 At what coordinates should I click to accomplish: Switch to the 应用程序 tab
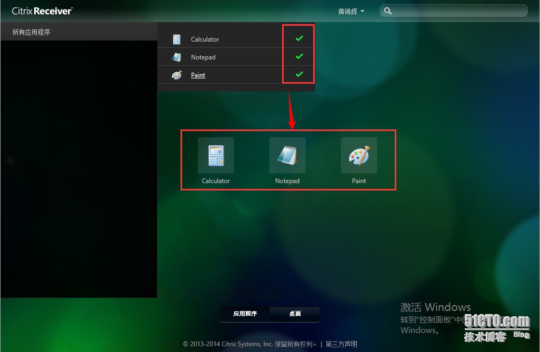click(245, 314)
